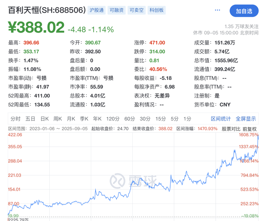Select the 日K chart tab
263x221 pixels.
pos(44,118)
